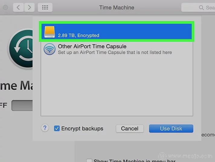The width and height of the screenshot is (215, 162).
Task: Click the forward navigation arrow
Action: [29, 8]
